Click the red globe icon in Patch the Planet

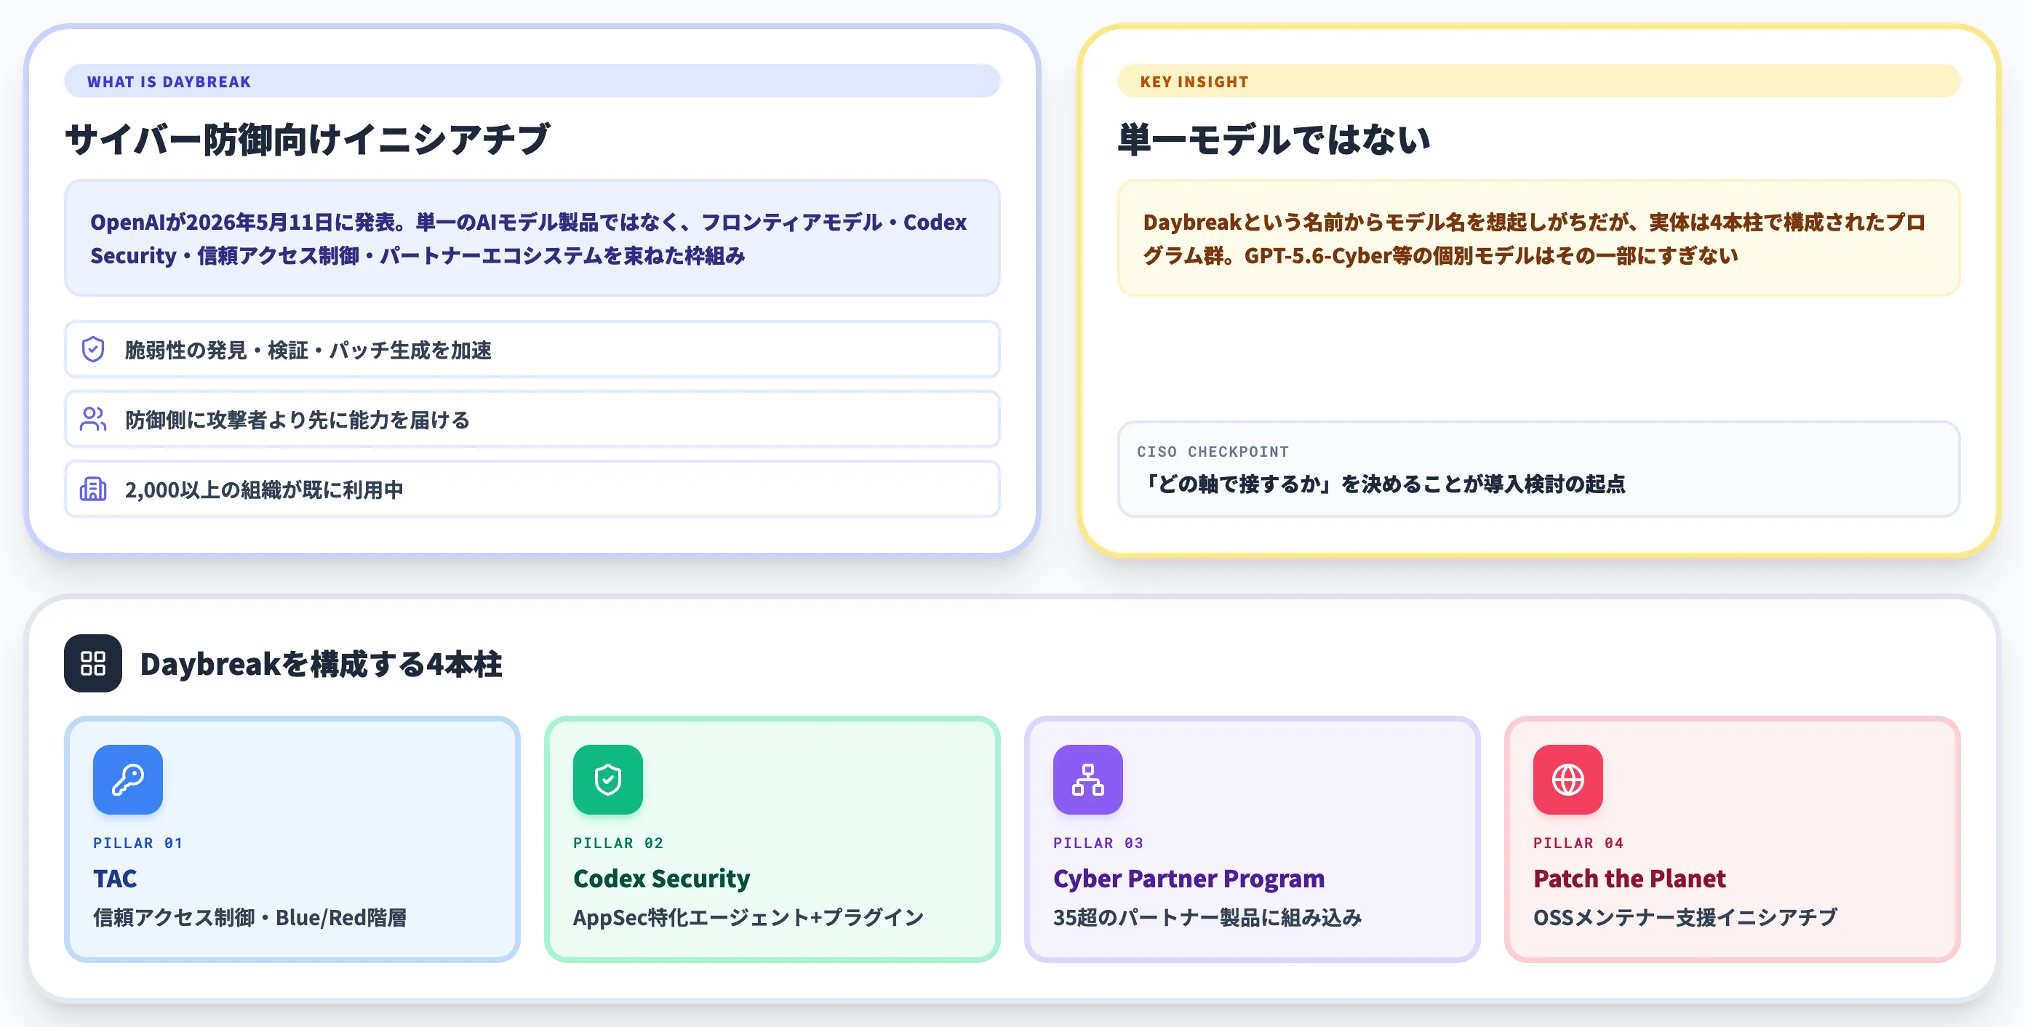(x=1568, y=780)
